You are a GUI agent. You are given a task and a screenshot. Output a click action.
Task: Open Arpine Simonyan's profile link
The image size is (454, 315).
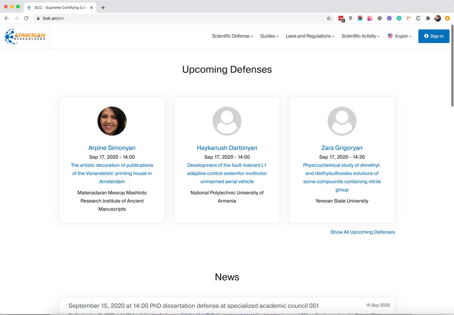[x=112, y=148]
